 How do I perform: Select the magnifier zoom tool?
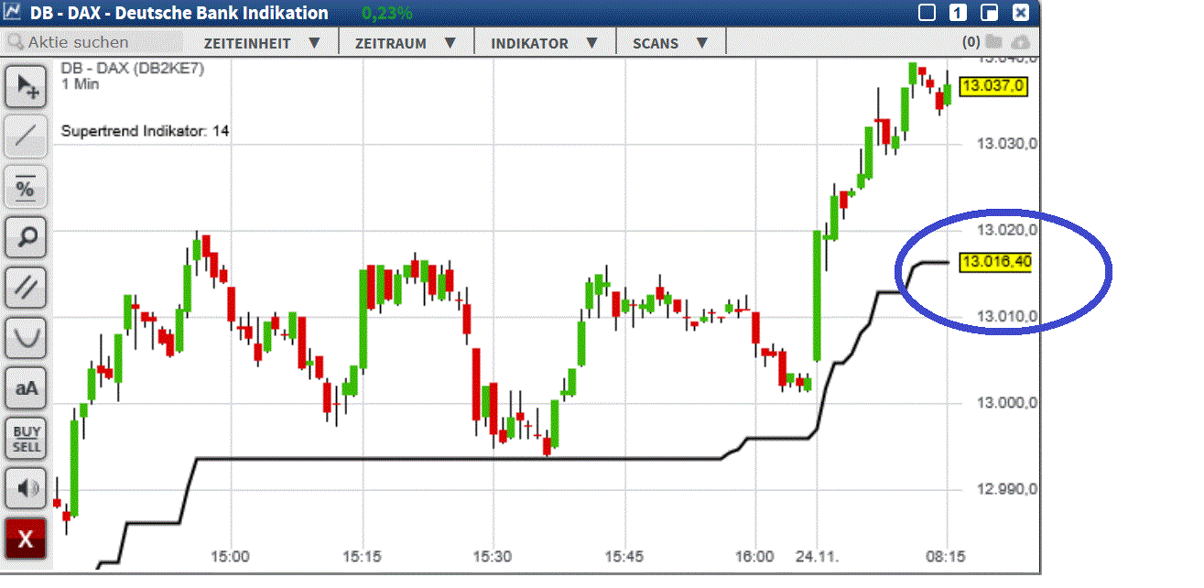25,236
